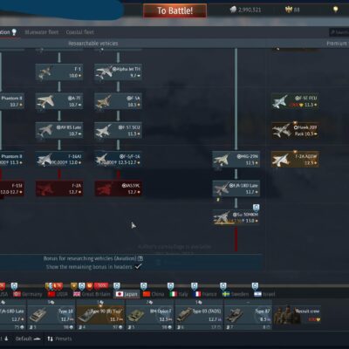This screenshot has width=349, height=349.
Task: Switch to the Sweden nation tab
Action: (236, 294)
